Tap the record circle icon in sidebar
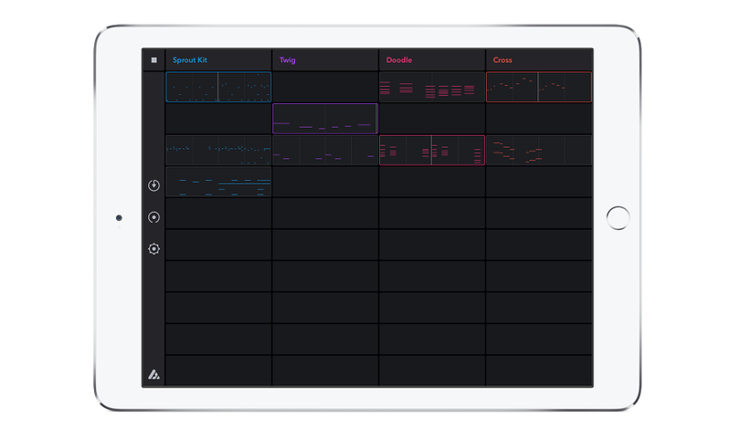Screen dimensions: 731x439 pyautogui.click(x=154, y=217)
